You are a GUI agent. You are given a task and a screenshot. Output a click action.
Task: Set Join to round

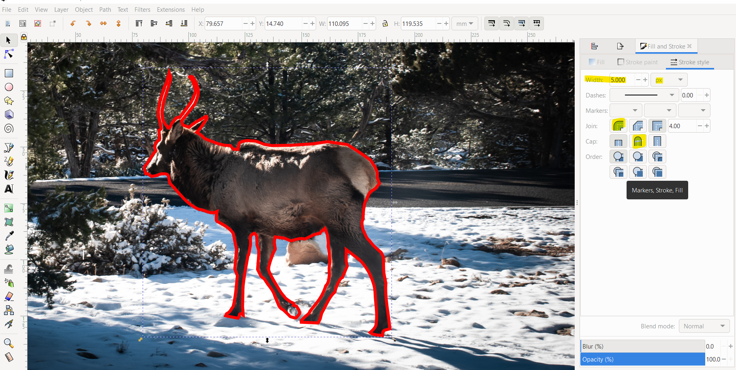618,126
